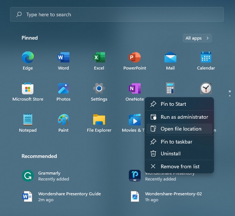Select Open file location
Image resolution: width=235 pixels, height=216 pixels.
click(179, 129)
